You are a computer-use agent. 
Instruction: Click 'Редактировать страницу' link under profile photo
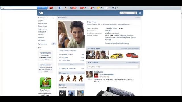(67, 50)
